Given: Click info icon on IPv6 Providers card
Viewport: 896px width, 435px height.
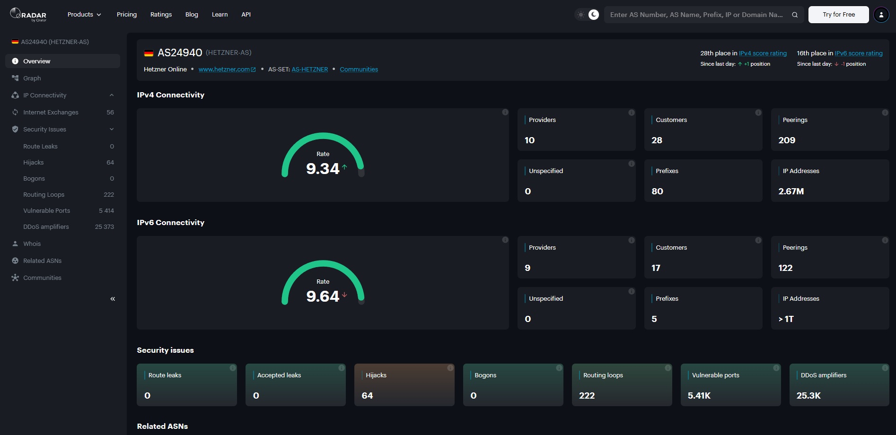Looking at the screenshot, I should pyautogui.click(x=632, y=240).
